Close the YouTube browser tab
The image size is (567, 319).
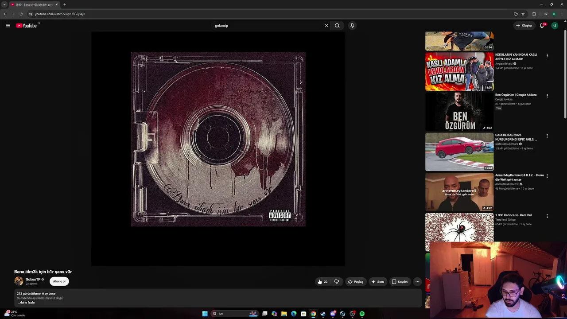57,4
